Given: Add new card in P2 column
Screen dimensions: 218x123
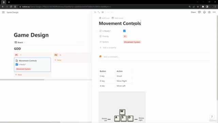Looking at the screenshot, I should (x=58, y=60).
